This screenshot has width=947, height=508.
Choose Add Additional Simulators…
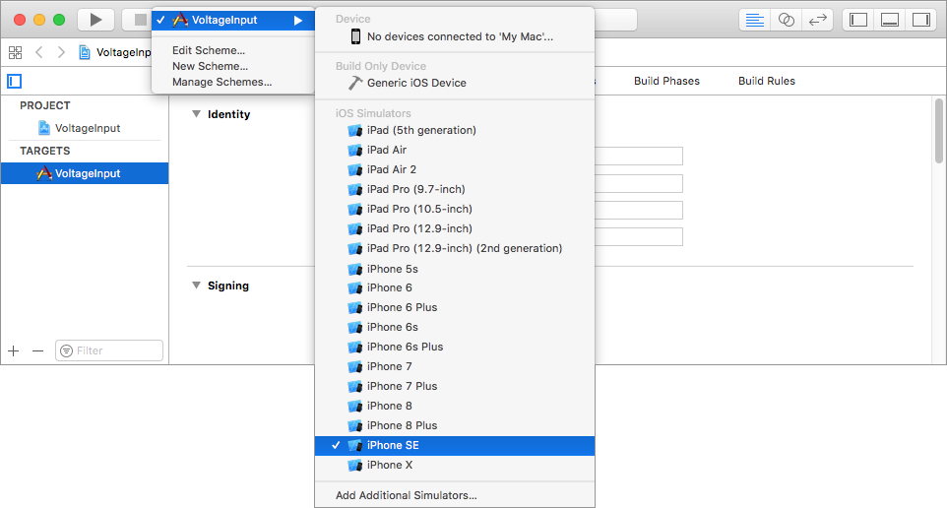[455, 495]
